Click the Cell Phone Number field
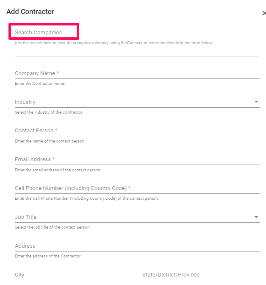266x285 pixels. click(x=137, y=188)
